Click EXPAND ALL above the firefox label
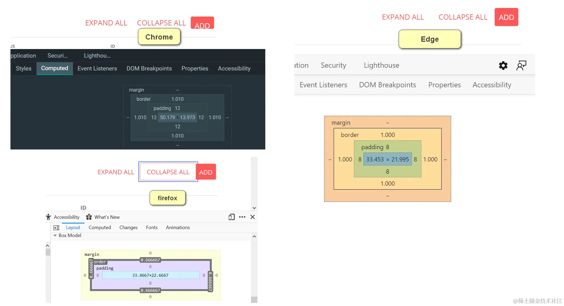This screenshot has height=306, width=564. pos(116,172)
